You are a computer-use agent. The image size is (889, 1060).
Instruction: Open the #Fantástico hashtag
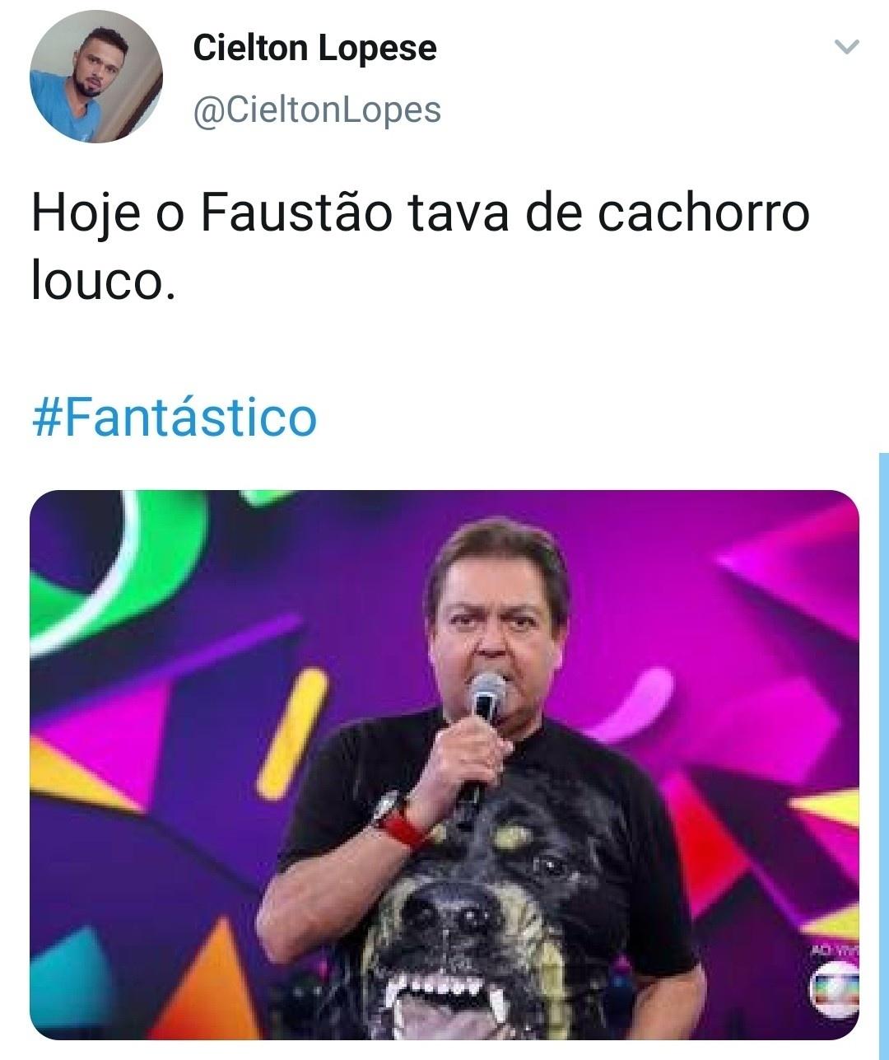[x=174, y=418]
